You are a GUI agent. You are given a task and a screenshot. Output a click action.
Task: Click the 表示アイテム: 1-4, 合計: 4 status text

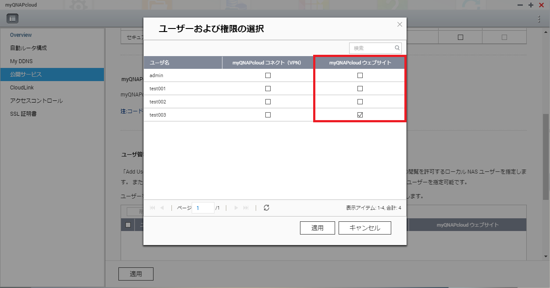[373, 208]
